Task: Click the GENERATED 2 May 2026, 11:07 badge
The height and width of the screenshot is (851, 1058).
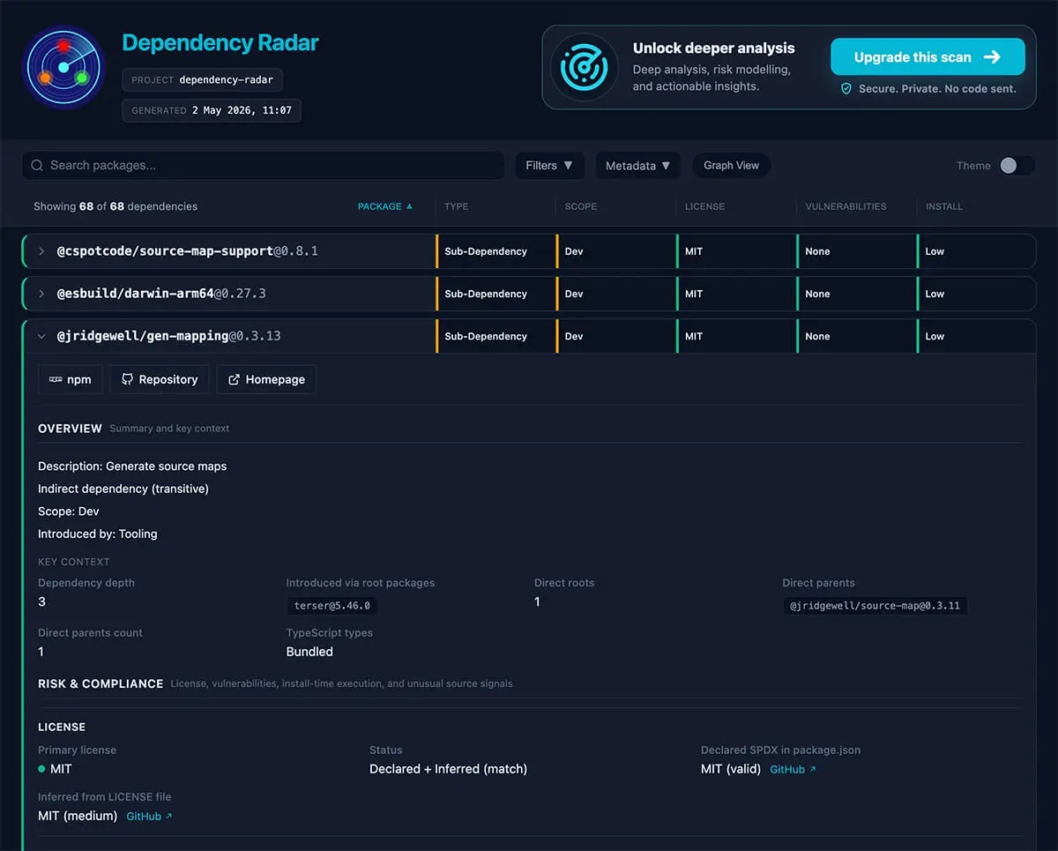Action: [x=212, y=110]
